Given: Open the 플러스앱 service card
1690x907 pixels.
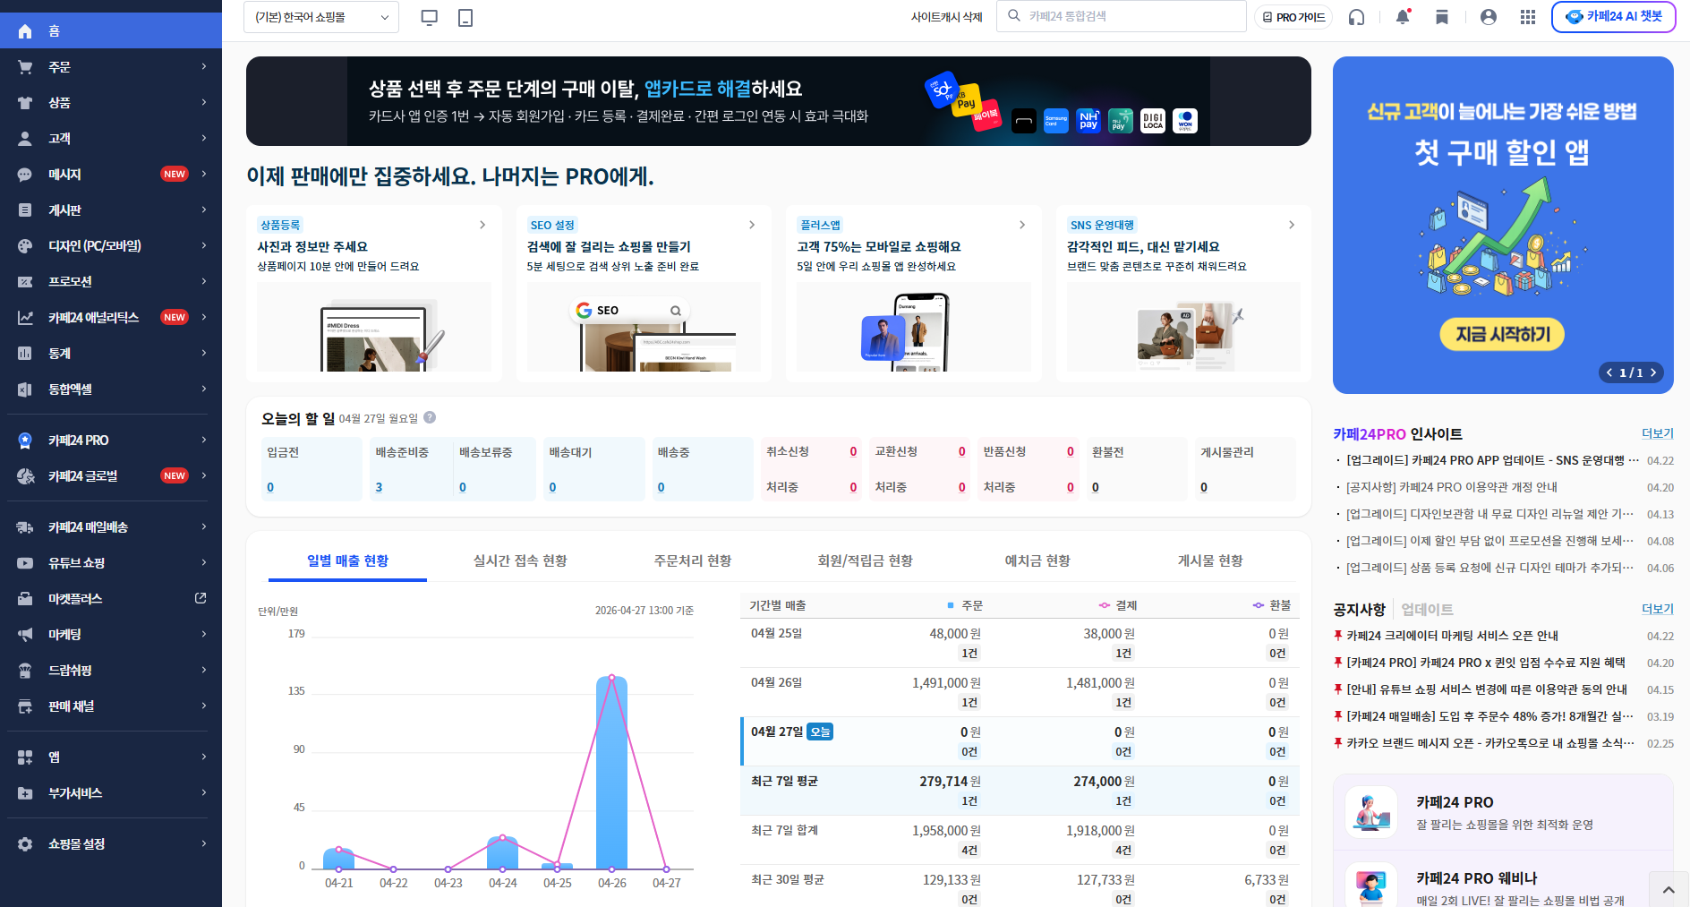Looking at the screenshot, I should coord(914,294).
